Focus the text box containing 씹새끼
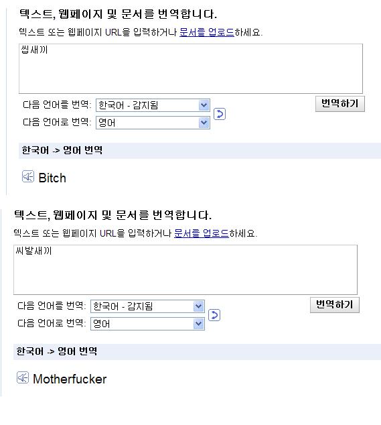The width and height of the screenshot is (381, 425). (191, 68)
